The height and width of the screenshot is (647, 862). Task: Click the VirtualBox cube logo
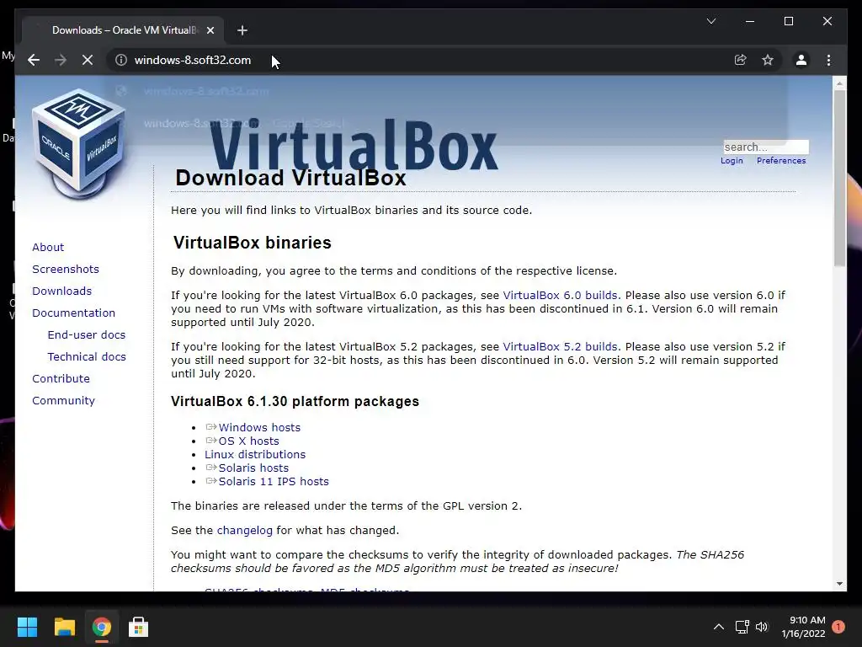(x=78, y=143)
